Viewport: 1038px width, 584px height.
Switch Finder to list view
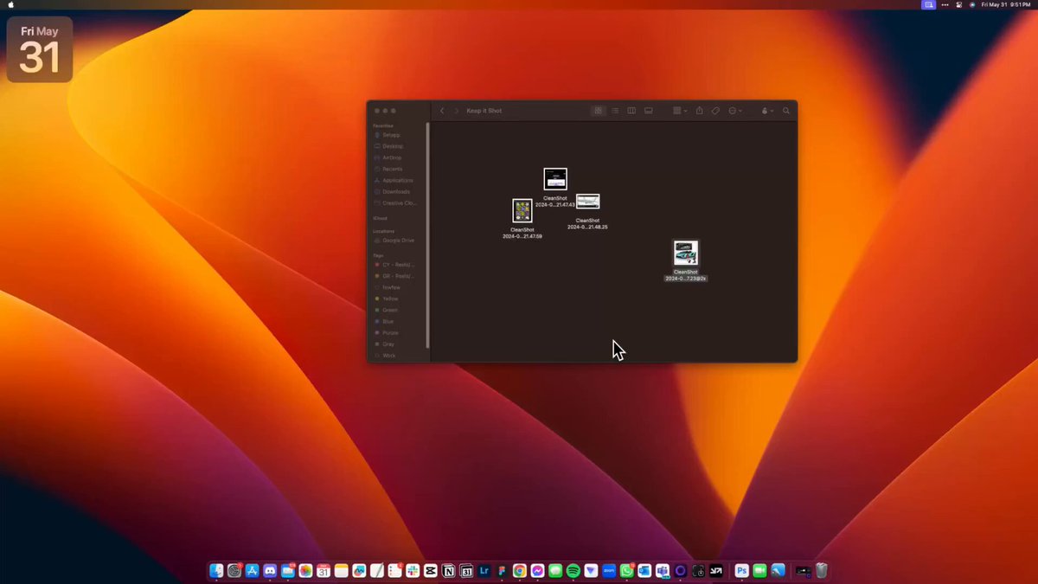(x=615, y=111)
